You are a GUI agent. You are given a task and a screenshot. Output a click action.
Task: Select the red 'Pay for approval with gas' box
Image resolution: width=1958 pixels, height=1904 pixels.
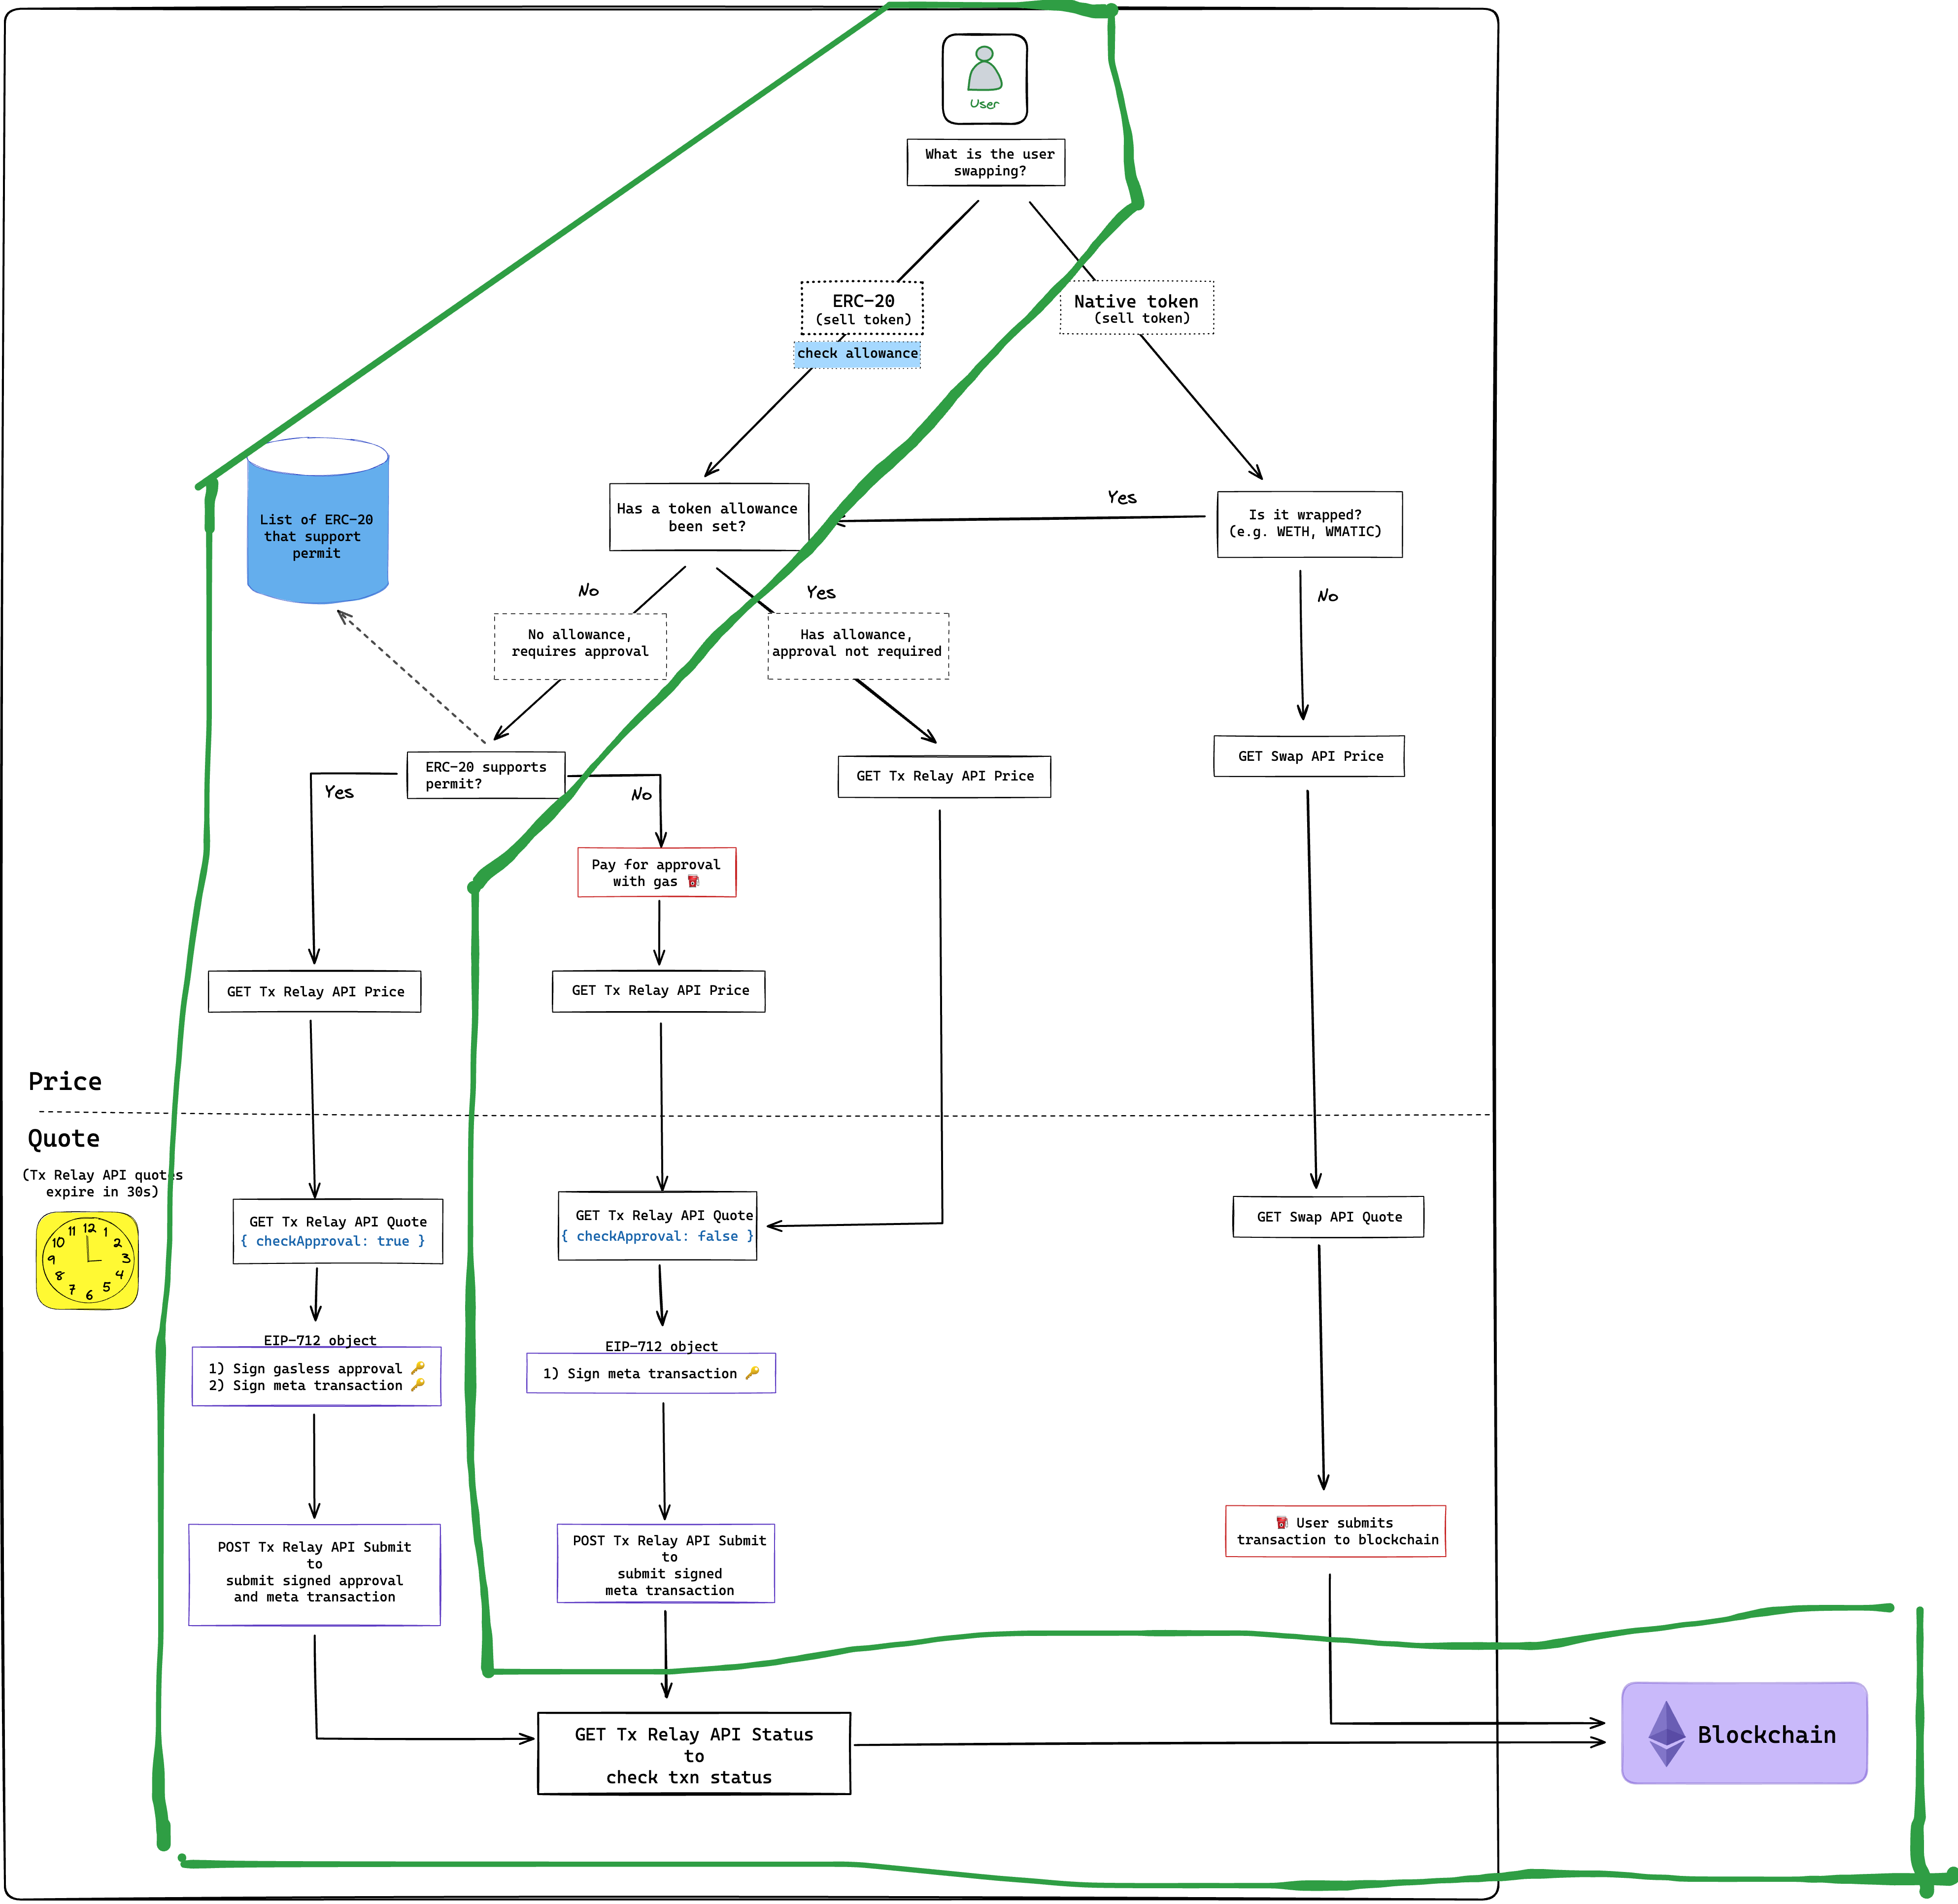tap(657, 872)
